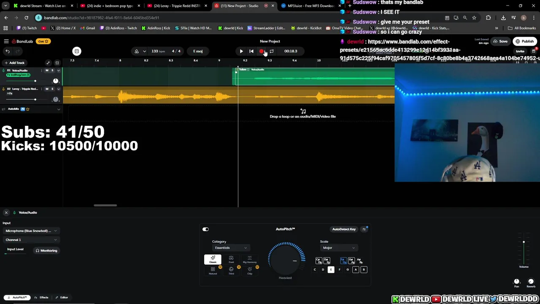Edit the 133 bpm tempo value
The image size is (540, 304).
(158, 51)
